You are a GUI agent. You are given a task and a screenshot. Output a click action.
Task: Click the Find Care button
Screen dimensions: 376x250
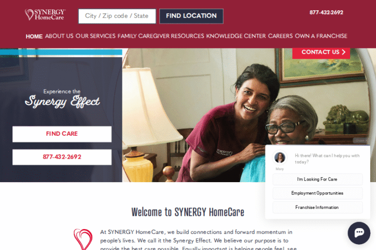coord(62,134)
